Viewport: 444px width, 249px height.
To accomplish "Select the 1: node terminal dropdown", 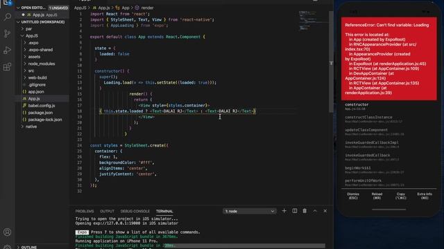I will pos(250,211).
